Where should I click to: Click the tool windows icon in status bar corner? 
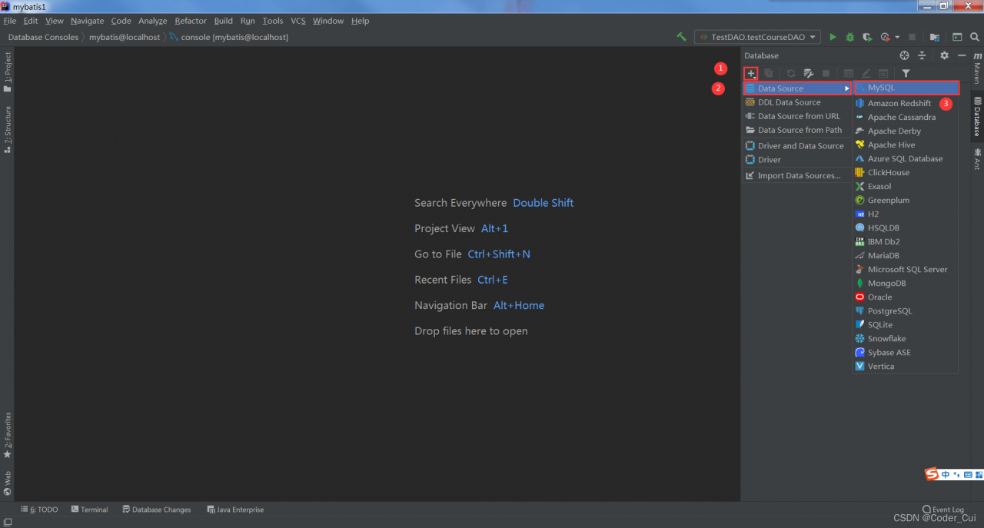(7, 523)
